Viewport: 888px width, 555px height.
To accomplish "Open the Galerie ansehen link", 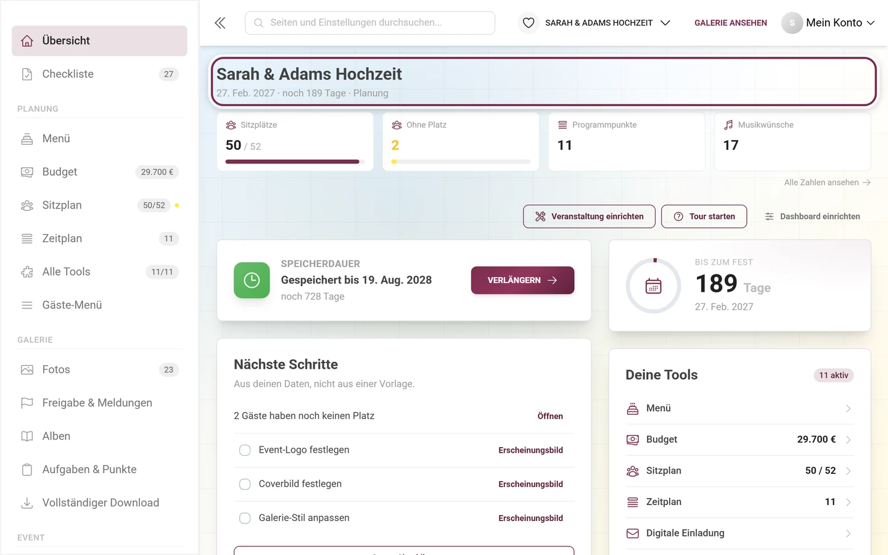I will 731,23.
